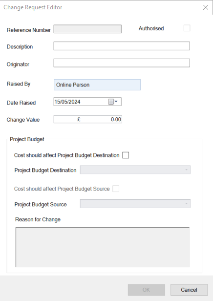Click the OK button
Viewport: 213px width, 301px height.
click(147, 290)
